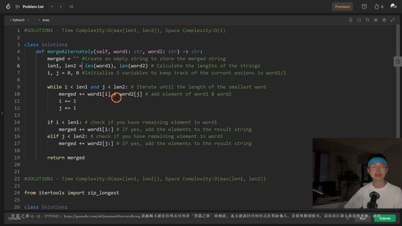Click 'j += 1' on line 12

pos(67,108)
